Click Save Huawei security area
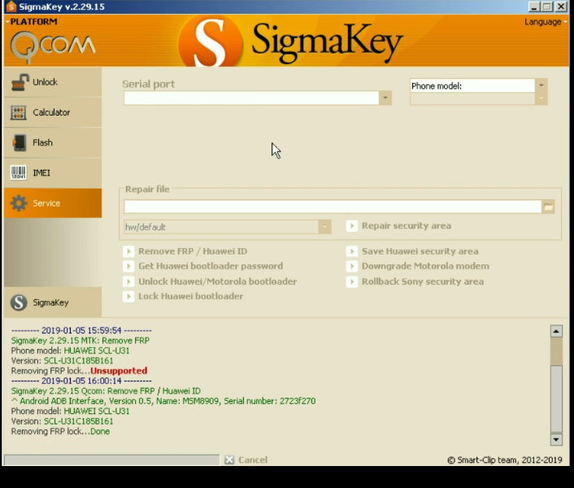Viewport: 574px width, 488px height. point(420,251)
